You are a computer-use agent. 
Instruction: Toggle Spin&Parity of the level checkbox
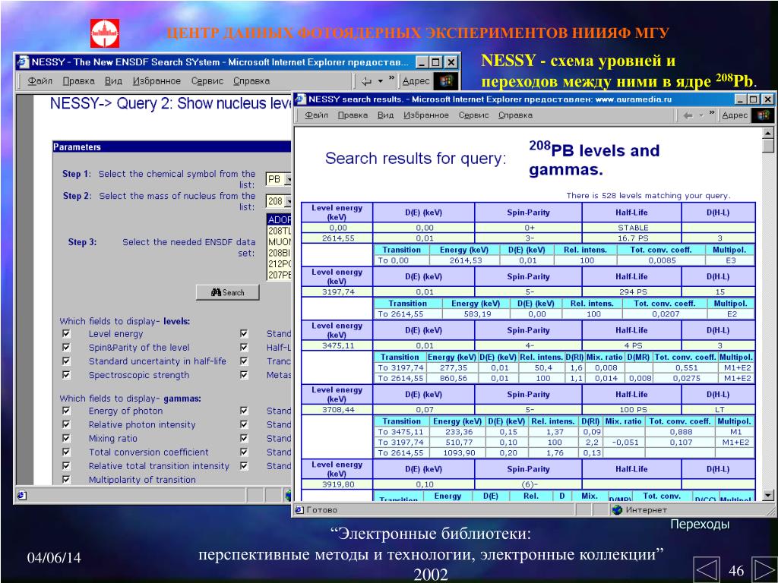[x=66, y=348]
